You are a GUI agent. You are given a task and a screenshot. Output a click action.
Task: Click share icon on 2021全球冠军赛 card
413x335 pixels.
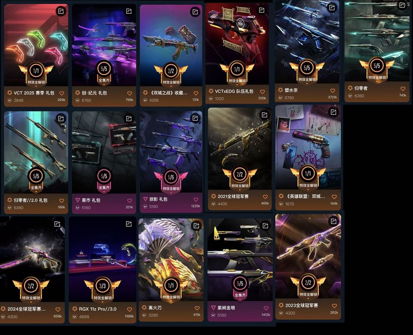[x=265, y=115]
